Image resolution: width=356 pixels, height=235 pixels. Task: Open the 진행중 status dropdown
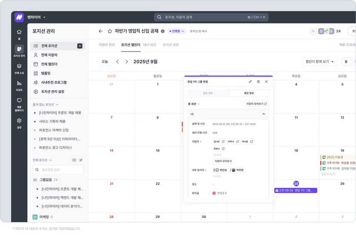[x=177, y=31]
